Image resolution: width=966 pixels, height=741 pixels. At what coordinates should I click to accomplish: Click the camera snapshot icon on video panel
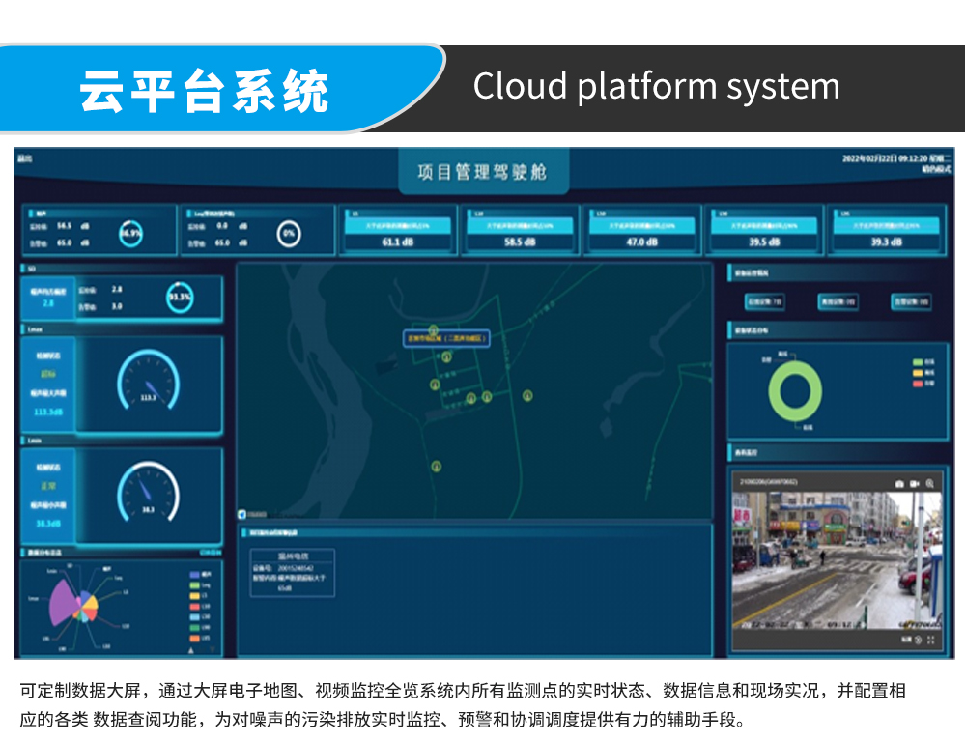pyautogui.click(x=899, y=483)
